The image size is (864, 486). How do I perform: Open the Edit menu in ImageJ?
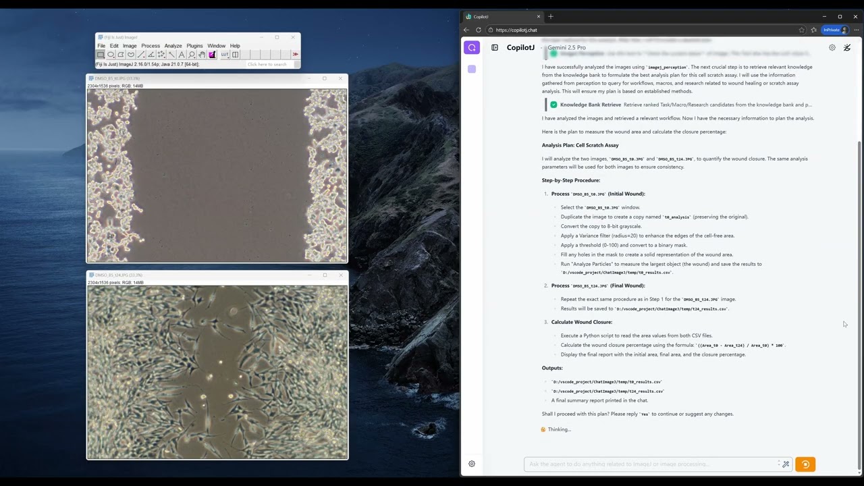click(114, 46)
